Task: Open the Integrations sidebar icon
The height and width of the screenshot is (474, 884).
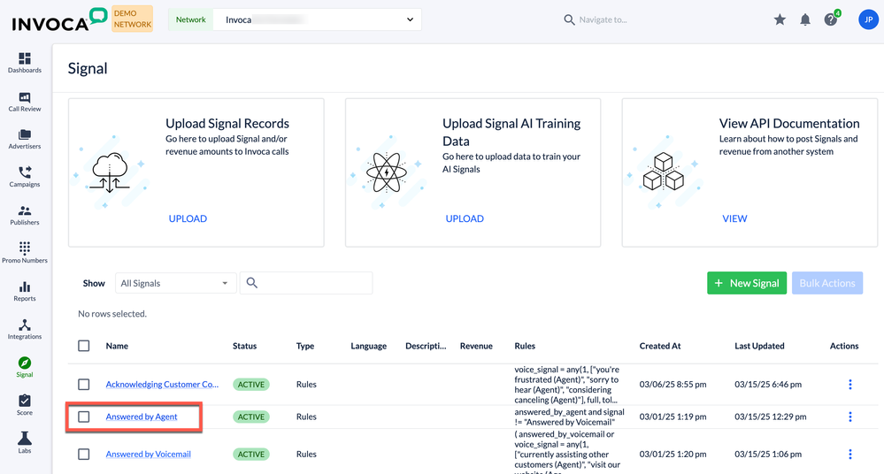Action: pos(25,329)
